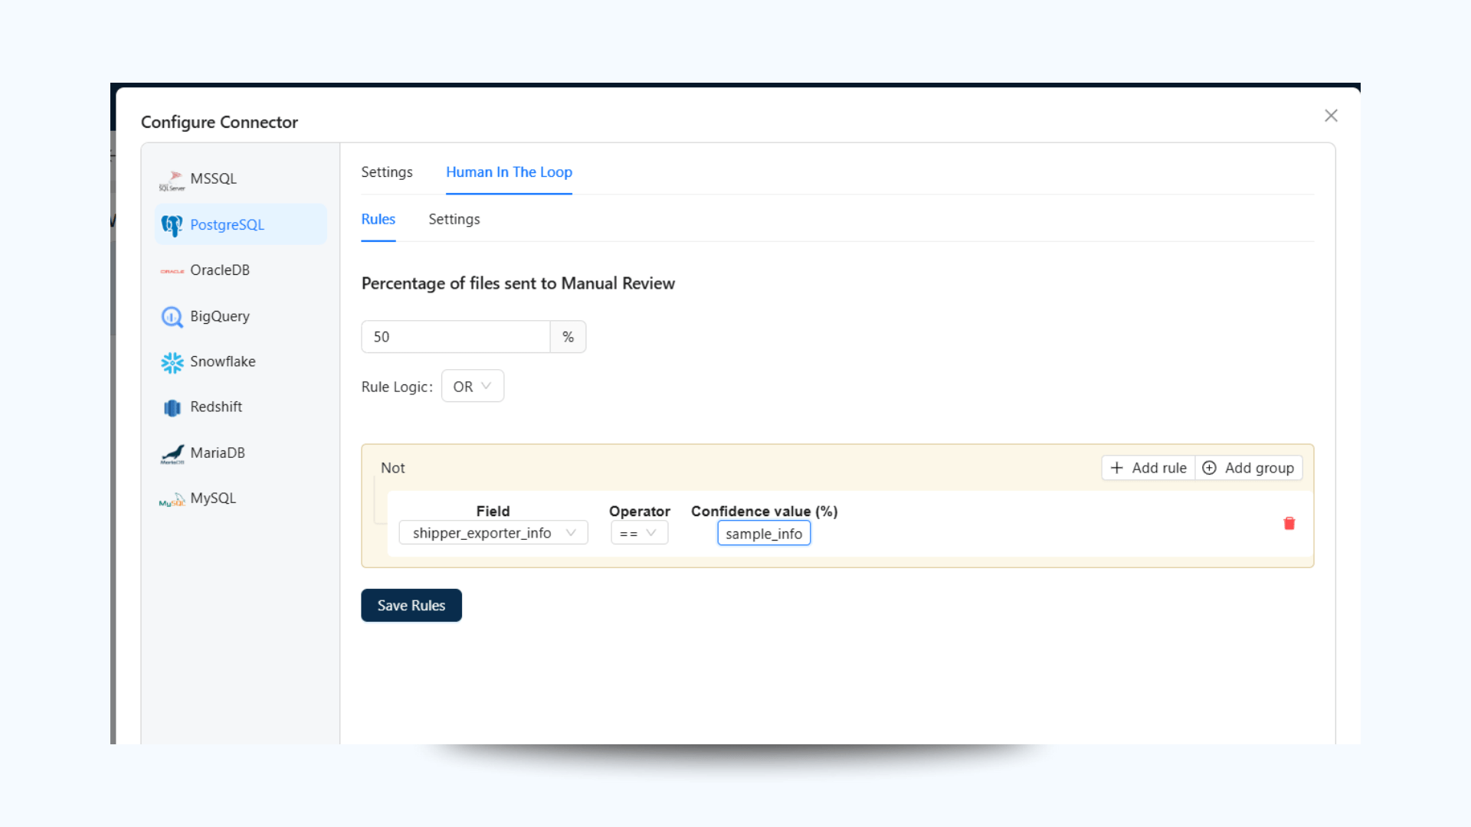The height and width of the screenshot is (827, 1471).
Task: Open the Settings subtab next to Rules
Action: click(x=454, y=219)
